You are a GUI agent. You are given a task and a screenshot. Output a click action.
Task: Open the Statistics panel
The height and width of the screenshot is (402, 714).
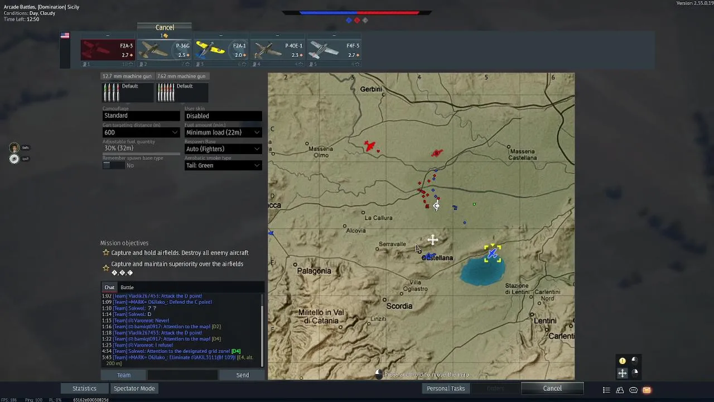pos(85,389)
